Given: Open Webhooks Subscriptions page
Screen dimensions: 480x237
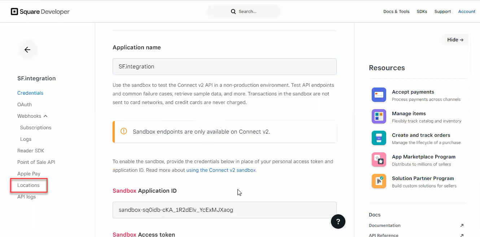Looking at the screenshot, I should [36, 128].
